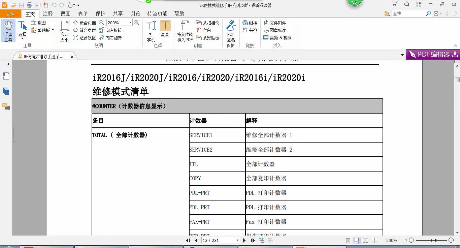Open the search settings gear dropdown
Screen dimensions: 460x248
438,13
